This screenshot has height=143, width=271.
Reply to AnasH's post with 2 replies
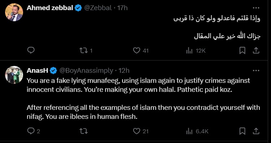pyautogui.click(x=34, y=131)
